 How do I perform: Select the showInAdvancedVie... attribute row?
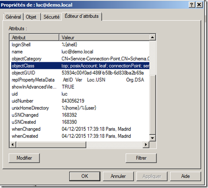80,87
